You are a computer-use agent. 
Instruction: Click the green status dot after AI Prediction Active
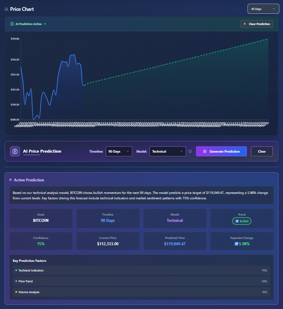[45, 24]
